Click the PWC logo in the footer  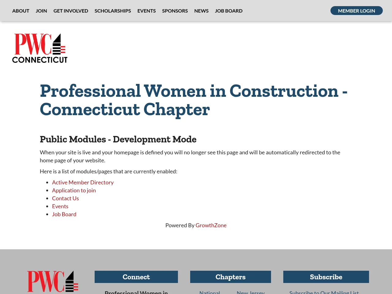(x=53, y=282)
